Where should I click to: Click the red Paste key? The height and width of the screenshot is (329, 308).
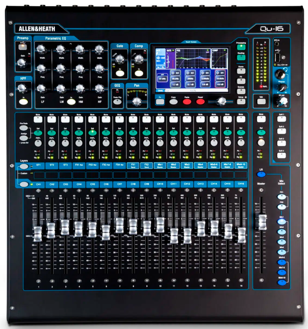(187, 102)
